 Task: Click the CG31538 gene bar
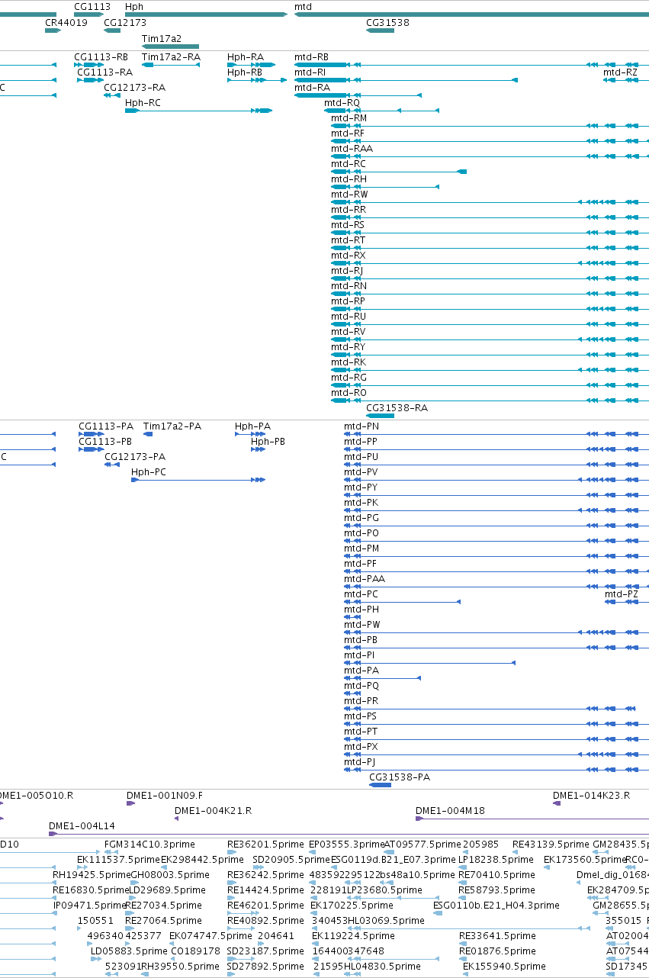point(380,31)
